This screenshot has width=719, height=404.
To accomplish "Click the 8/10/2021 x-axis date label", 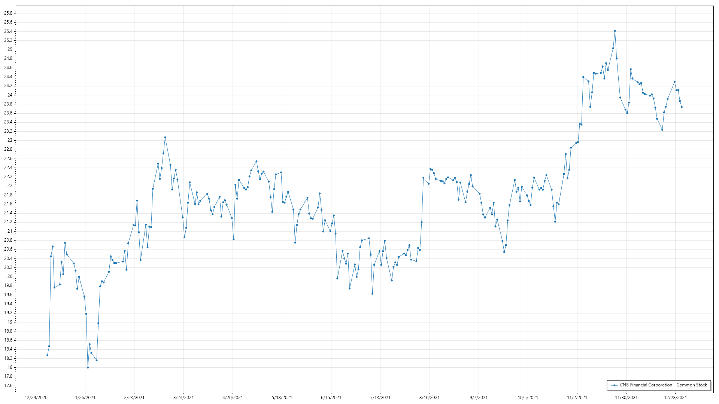I will click(x=430, y=397).
